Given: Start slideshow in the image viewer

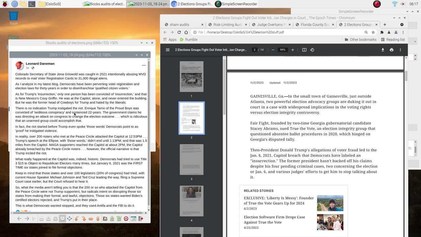Looking at the screenshot, I should [x=34, y=219].
